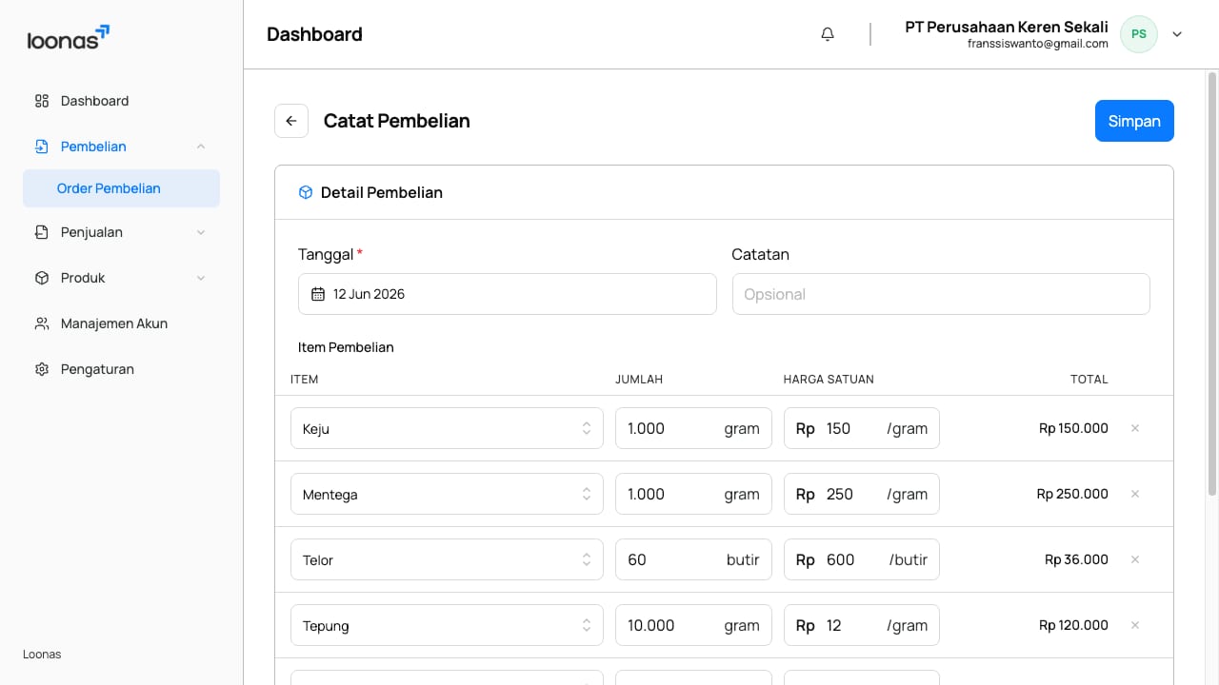This screenshot has width=1219, height=685.
Task: Click the Catatan optional input
Action: point(941,294)
